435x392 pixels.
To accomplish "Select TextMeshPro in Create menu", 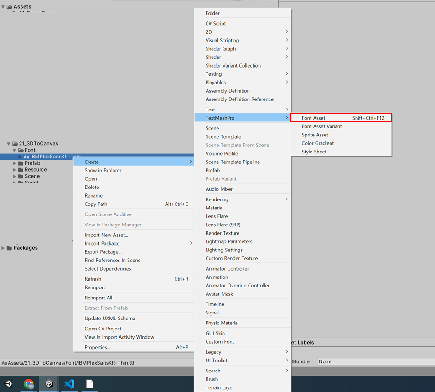I will point(243,118).
